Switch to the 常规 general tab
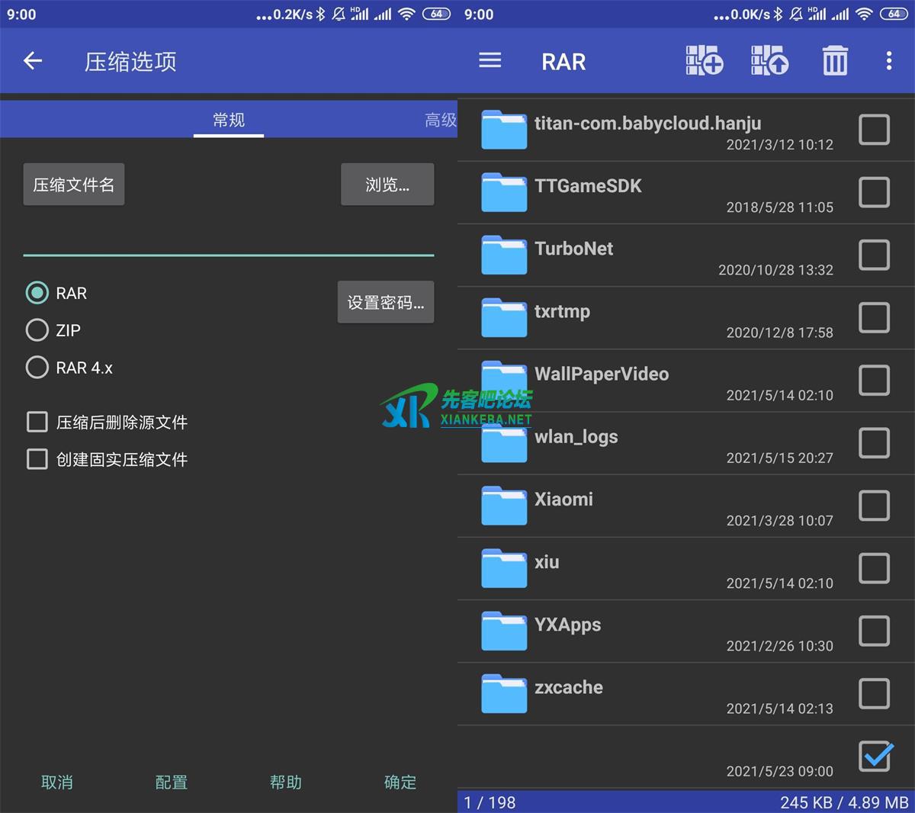 click(229, 120)
